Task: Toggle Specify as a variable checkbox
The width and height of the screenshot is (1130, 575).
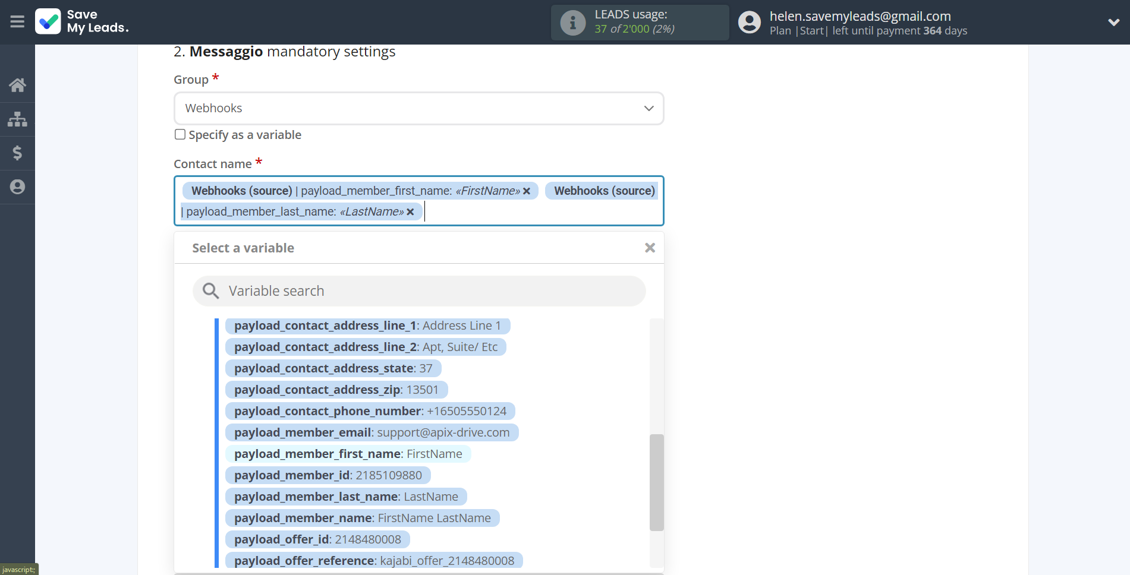Action: coord(180,134)
